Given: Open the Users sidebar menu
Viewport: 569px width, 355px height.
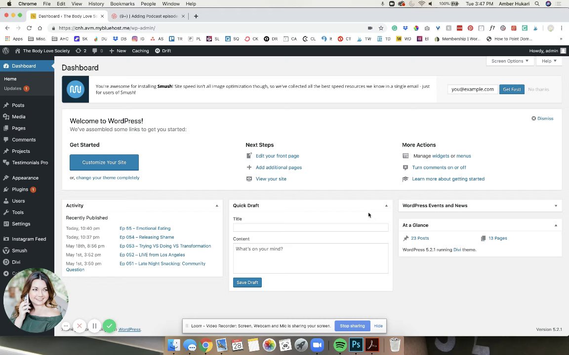Looking at the screenshot, I should (x=18, y=201).
